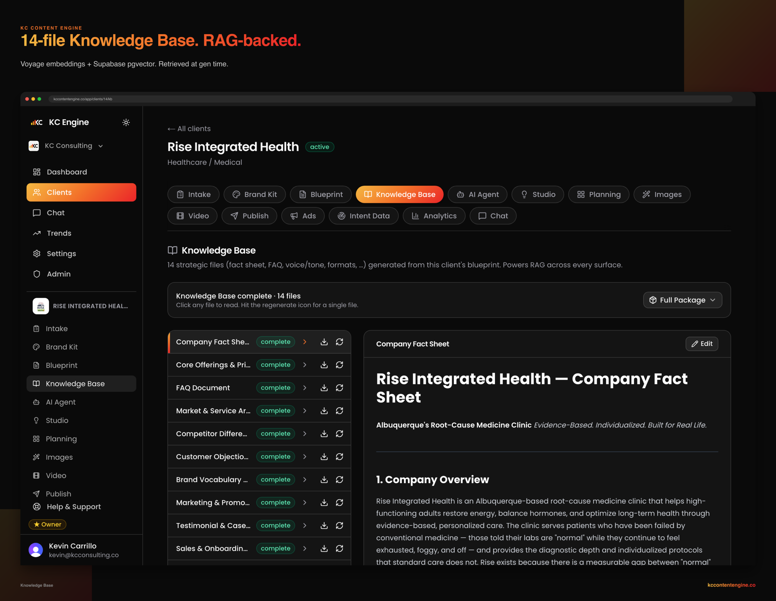Download the Brand Vocabulary file
The width and height of the screenshot is (776, 601).
coord(324,480)
